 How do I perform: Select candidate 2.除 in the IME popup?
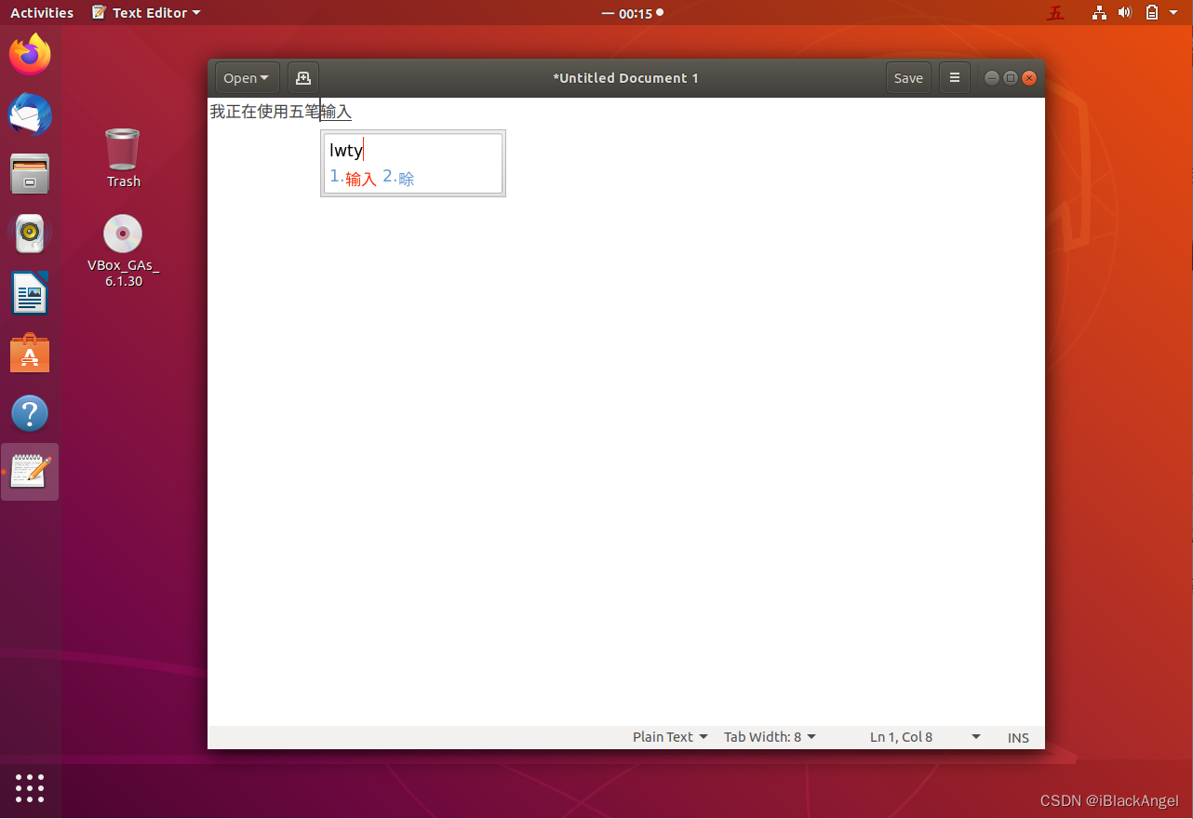click(x=397, y=178)
